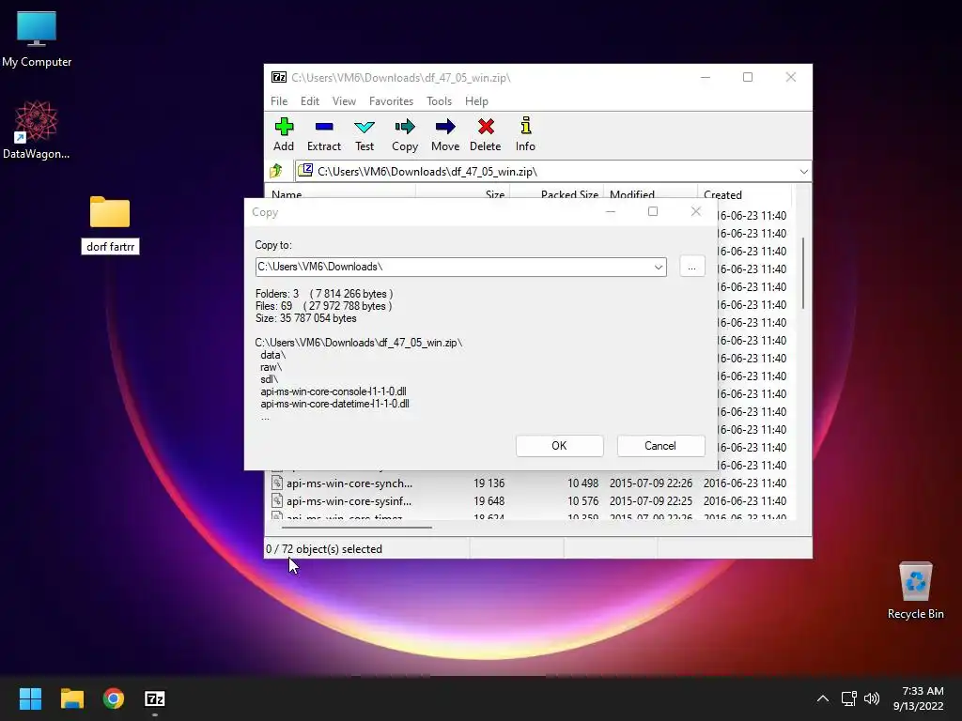
Task: Select the api-ms-win-core-synch... file row
Action: (x=529, y=483)
